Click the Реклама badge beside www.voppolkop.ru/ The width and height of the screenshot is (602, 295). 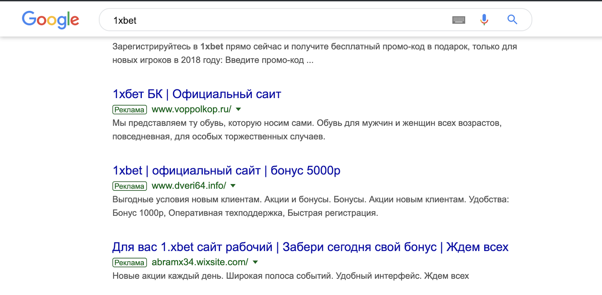[129, 110]
